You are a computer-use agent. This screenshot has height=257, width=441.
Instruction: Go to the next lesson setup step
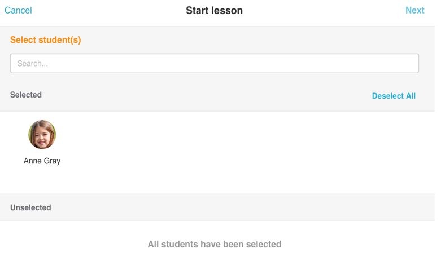(x=414, y=10)
